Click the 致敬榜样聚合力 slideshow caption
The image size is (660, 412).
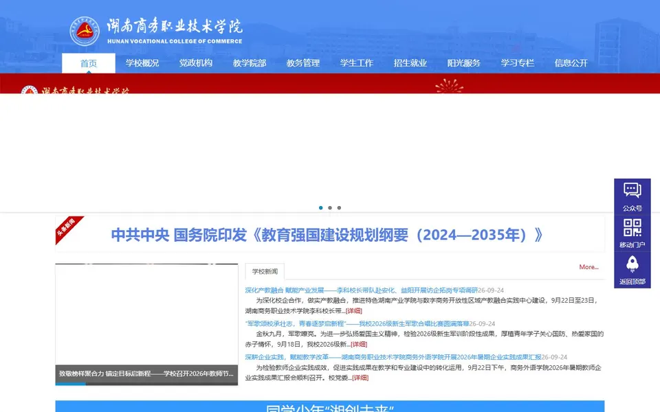(x=146, y=374)
